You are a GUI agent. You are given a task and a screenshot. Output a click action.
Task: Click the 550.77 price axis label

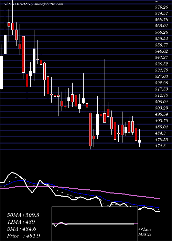[161, 45]
